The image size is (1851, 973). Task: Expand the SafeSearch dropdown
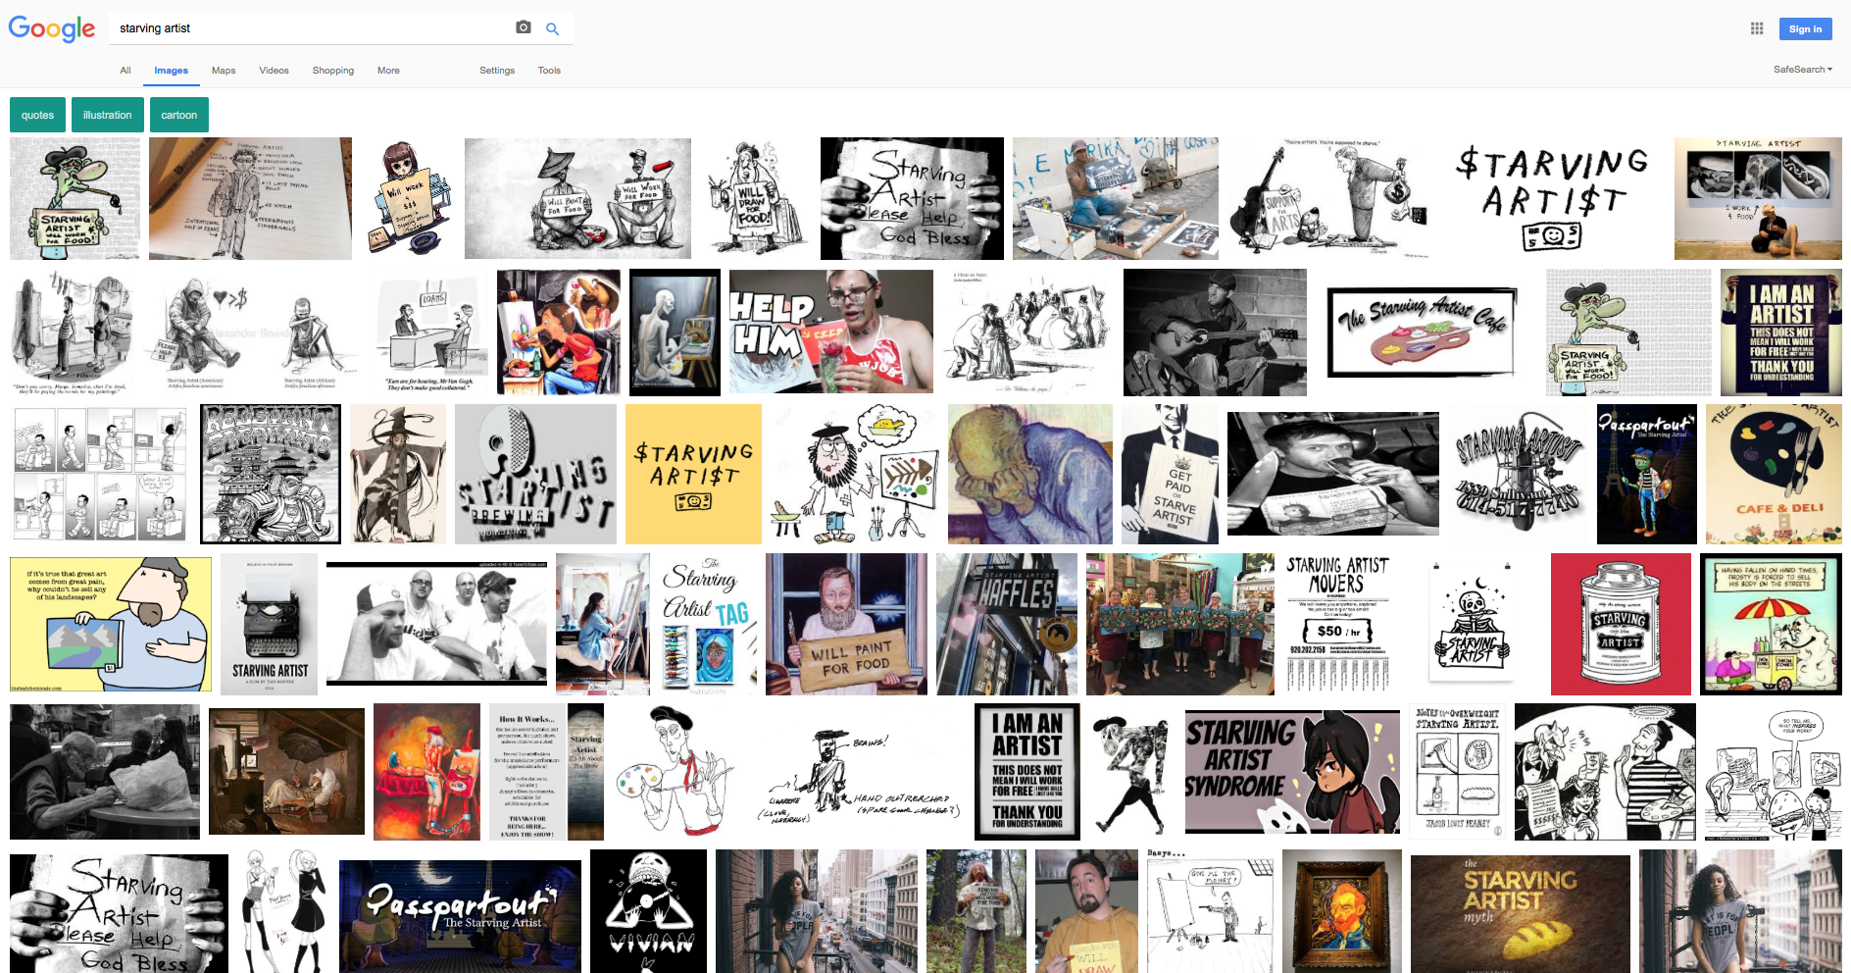click(x=1802, y=70)
